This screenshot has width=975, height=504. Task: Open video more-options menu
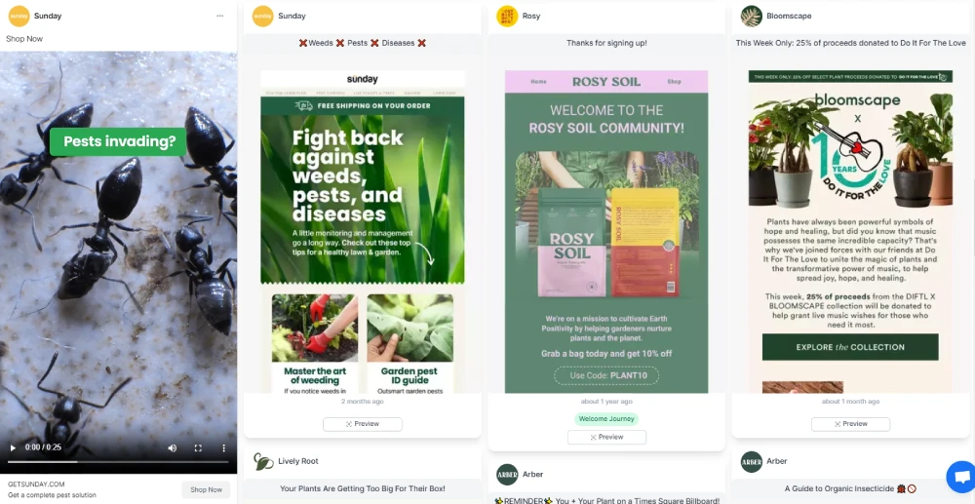(x=224, y=447)
